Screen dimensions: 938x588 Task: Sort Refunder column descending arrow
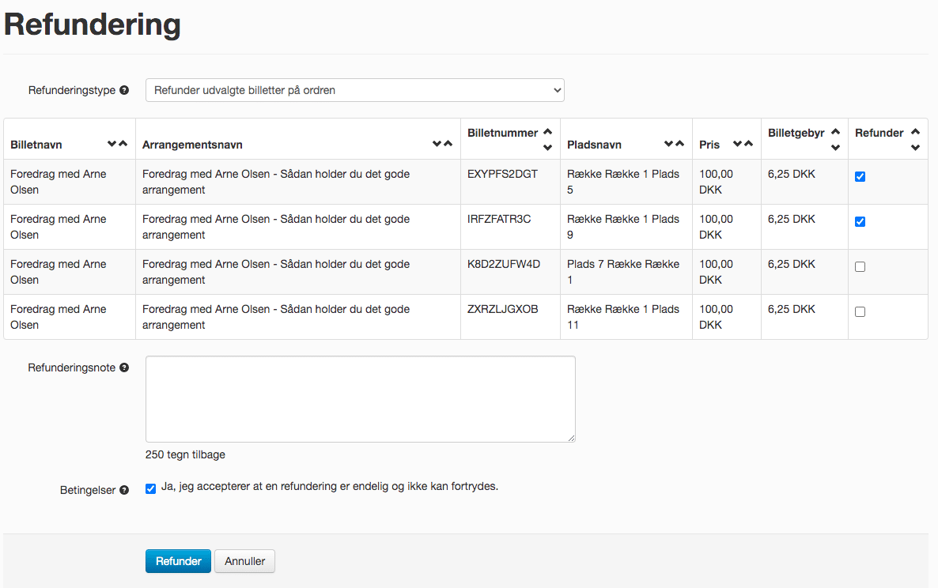pos(915,148)
